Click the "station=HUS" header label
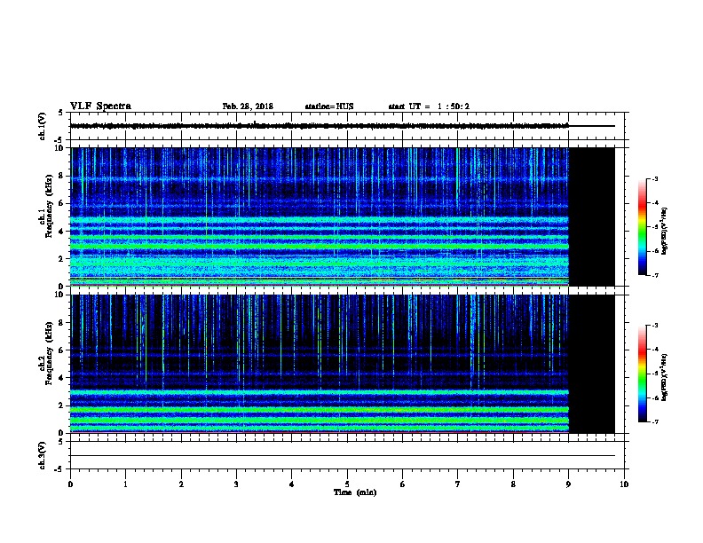This screenshot has height=543, width=703. 329,106
